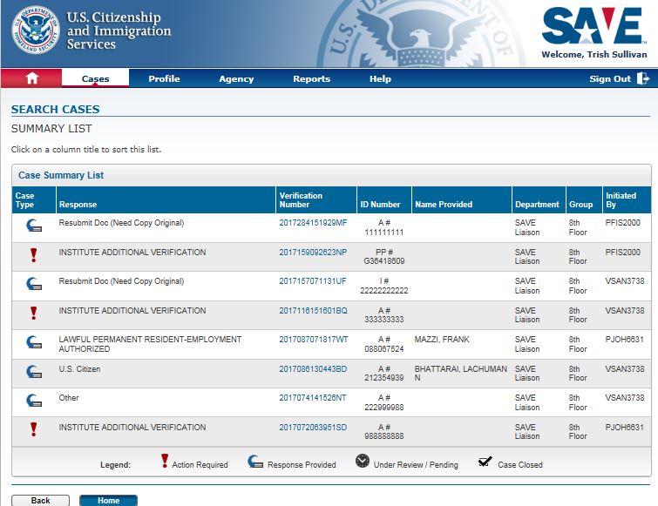Click Action Required icon for case 2017072063951SD
The image size is (658, 506).
coord(33,430)
